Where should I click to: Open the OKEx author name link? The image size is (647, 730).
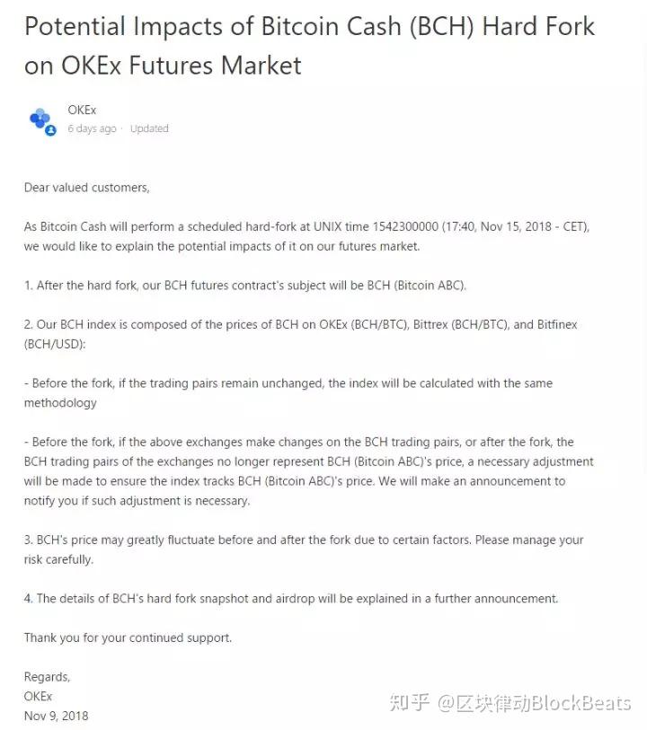click(82, 110)
